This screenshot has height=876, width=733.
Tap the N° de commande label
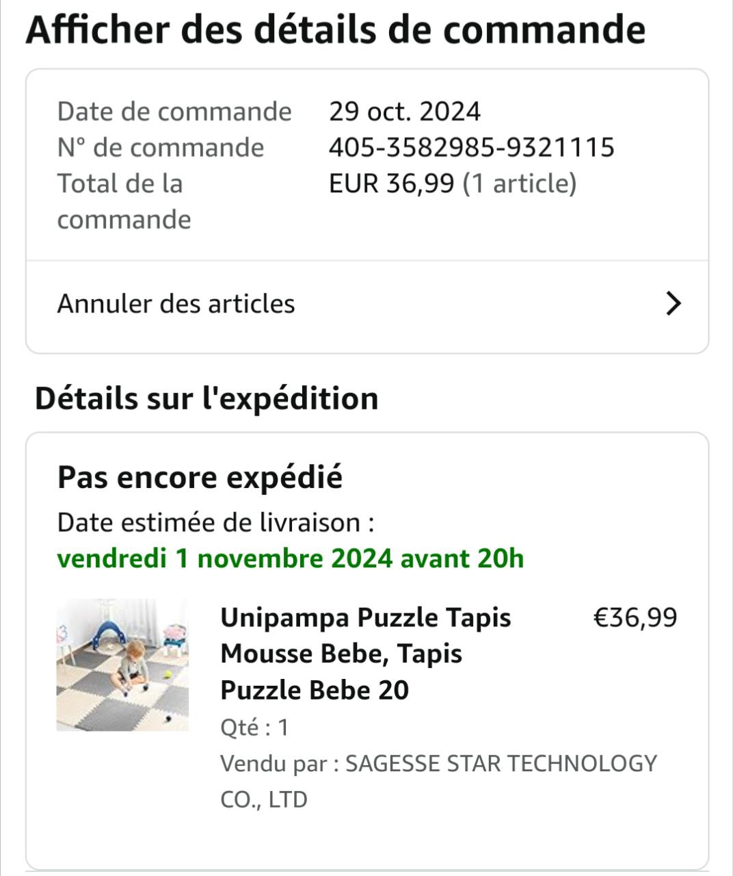click(x=161, y=148)
